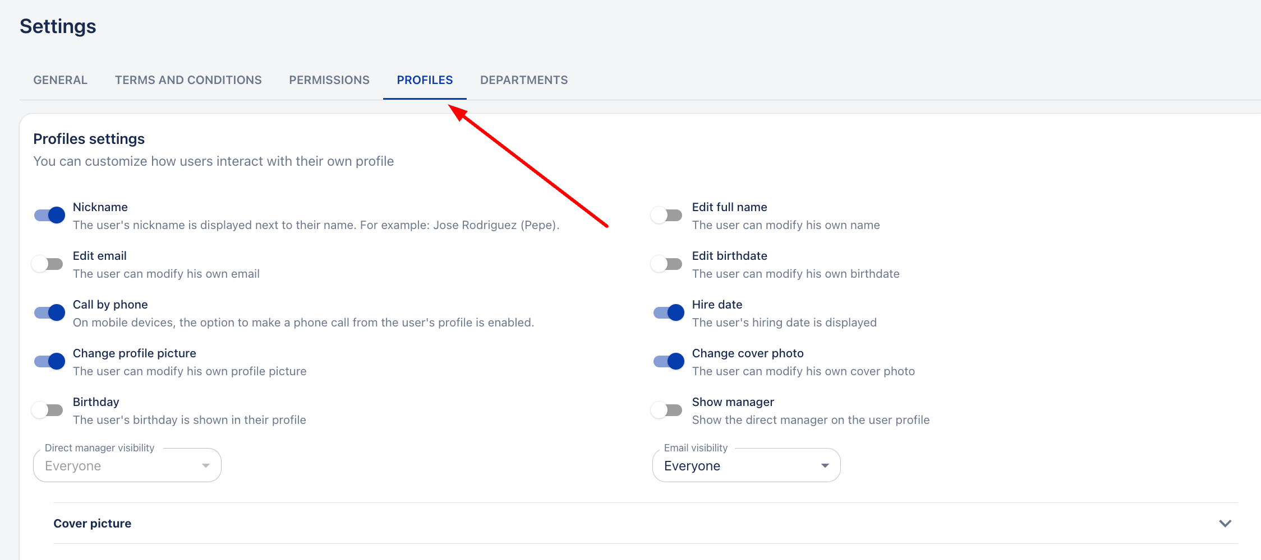
Task: Enable the Show manager toggle
Action: pyautogui.click(x=666, y=409)
